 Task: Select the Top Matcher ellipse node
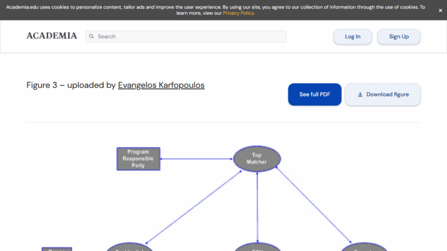(x=257, y=159)
